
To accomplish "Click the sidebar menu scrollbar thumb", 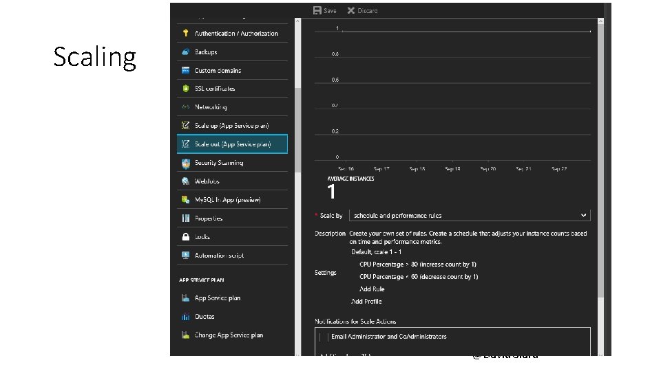I will click(297, 130).
